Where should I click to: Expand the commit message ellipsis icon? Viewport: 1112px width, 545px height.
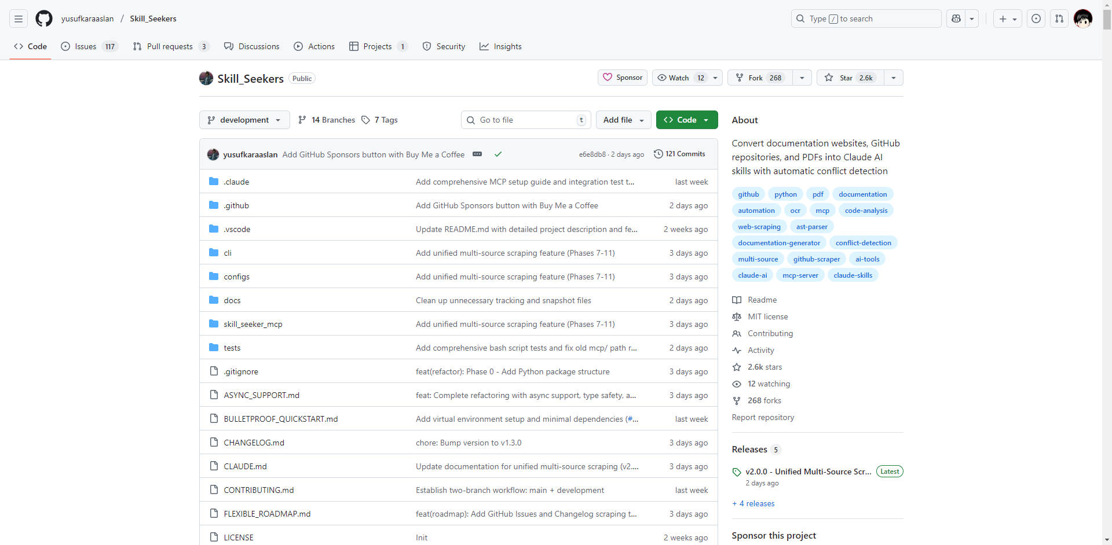477,154
